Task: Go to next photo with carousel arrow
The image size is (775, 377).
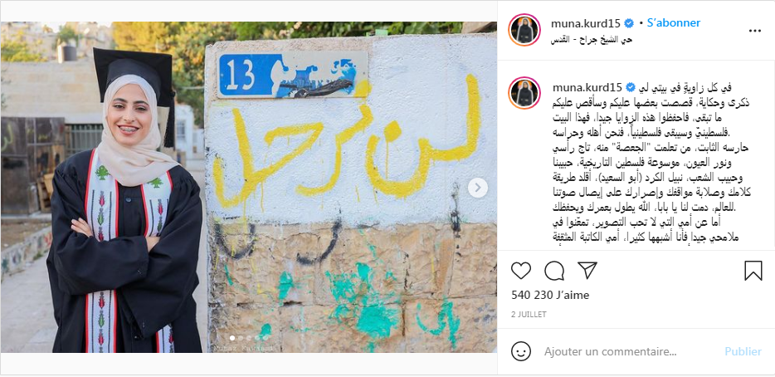Action: point(477,188)
